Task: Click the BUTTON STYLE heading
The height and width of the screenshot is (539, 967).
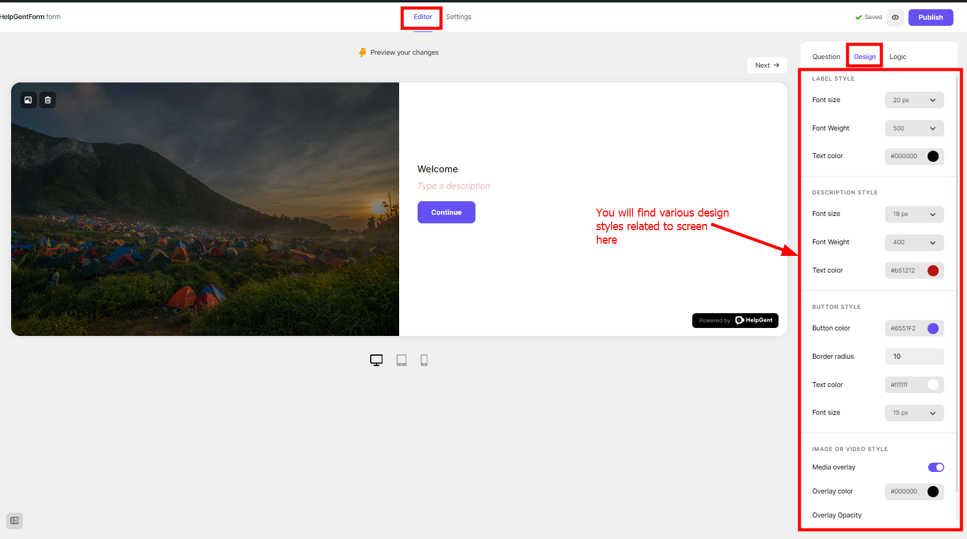Action: 836,307
